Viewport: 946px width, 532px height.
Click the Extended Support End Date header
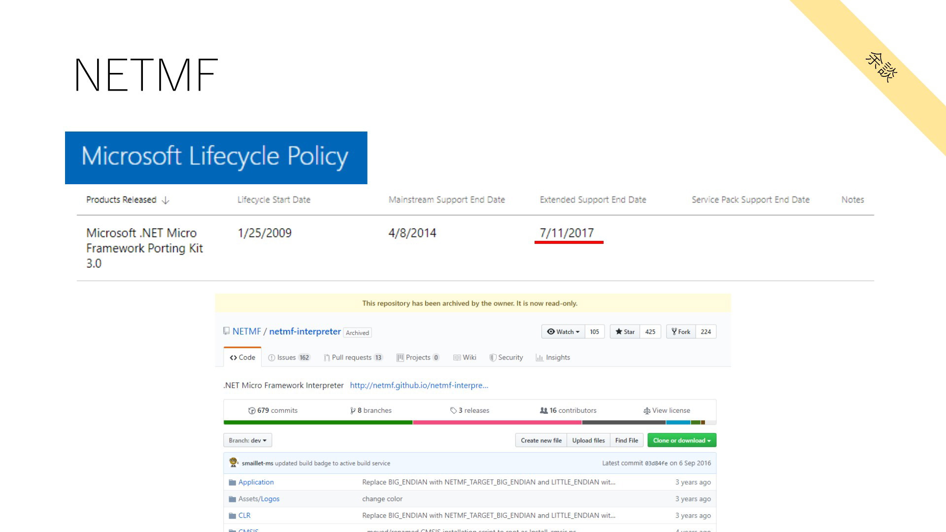coord(593,199)
